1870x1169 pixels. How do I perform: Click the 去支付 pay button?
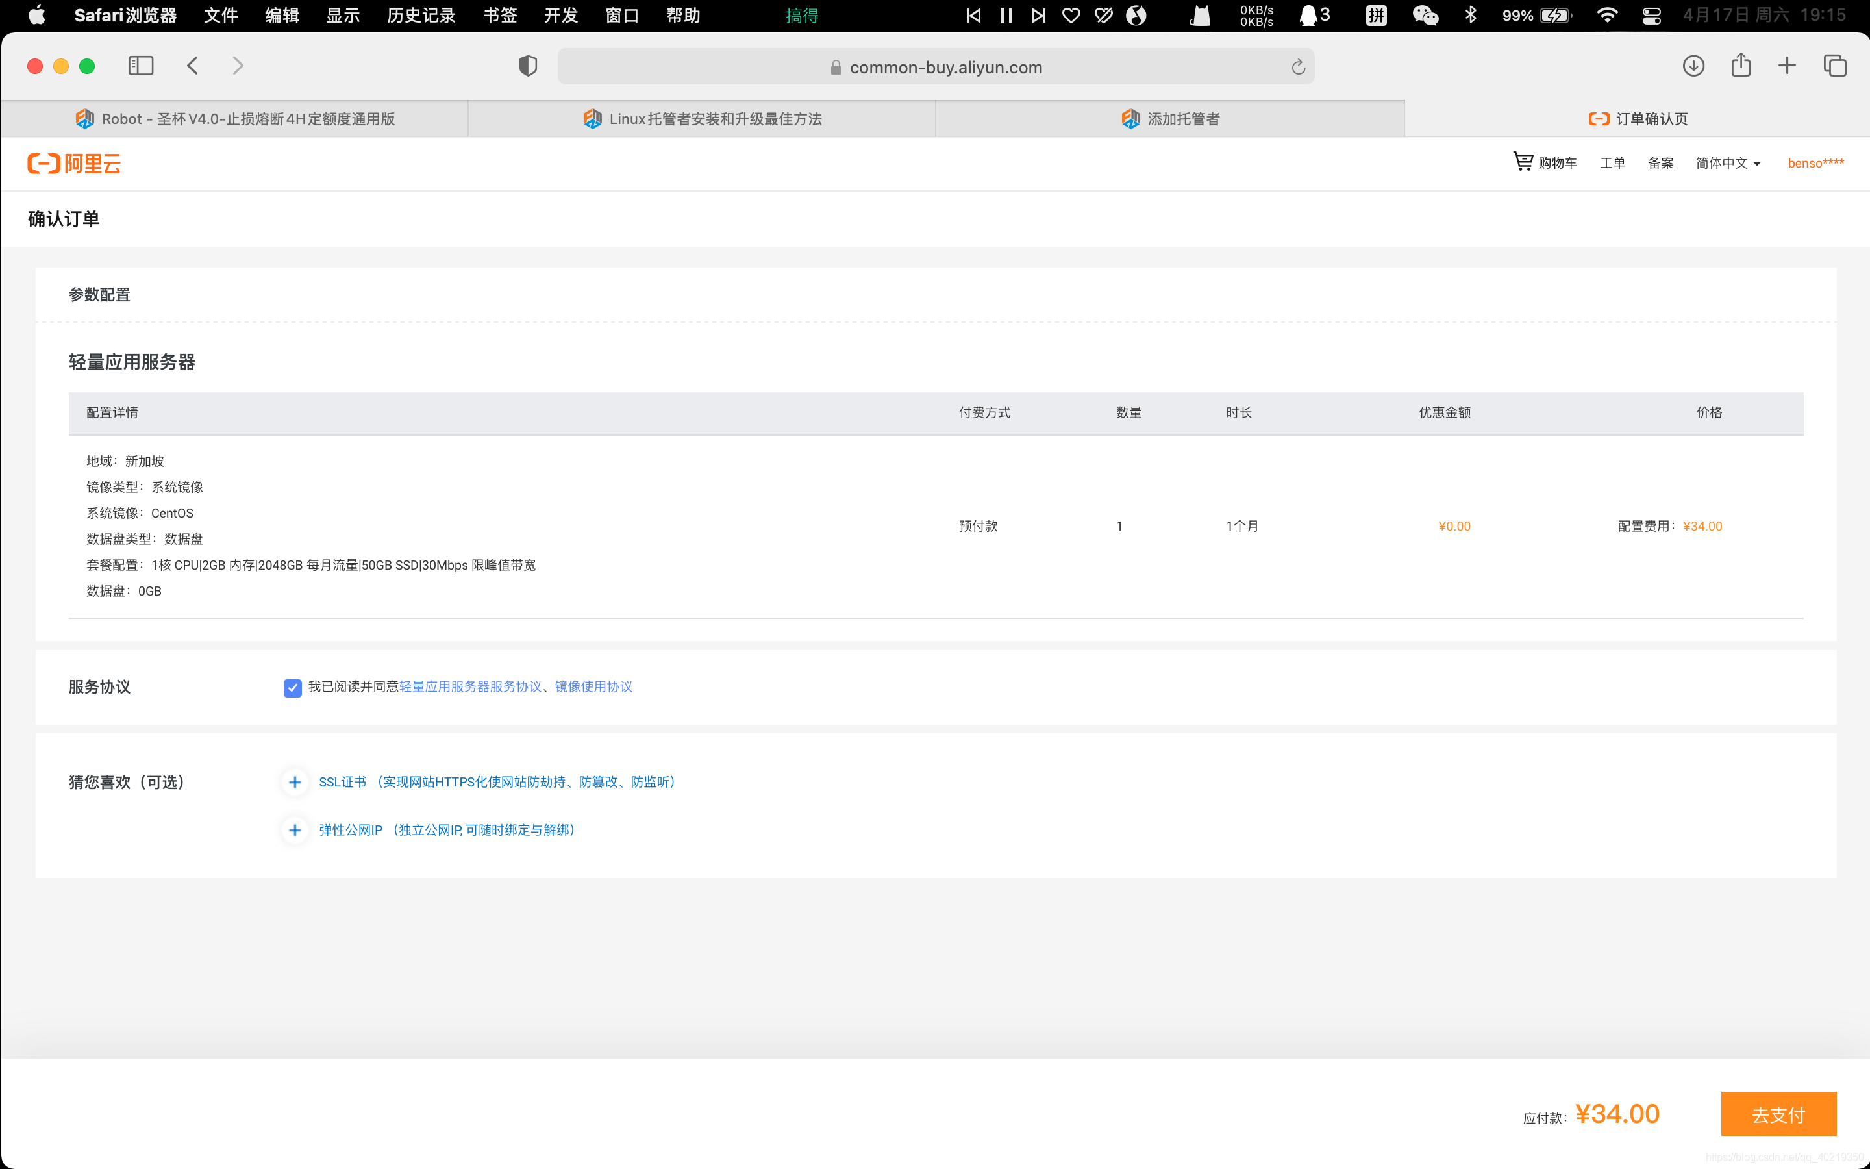(1778, 1113)
